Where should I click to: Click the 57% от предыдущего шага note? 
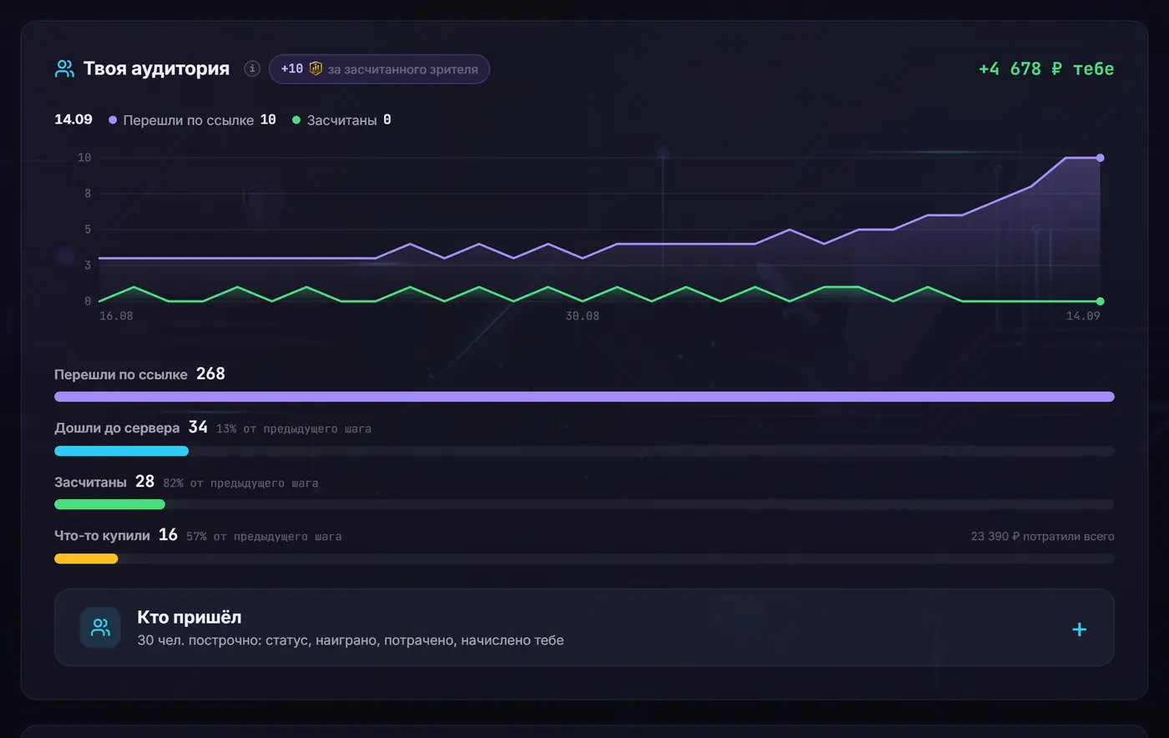264,536
